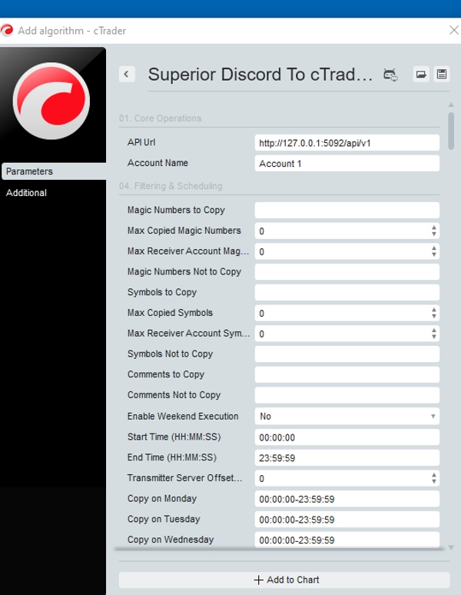Click the API Url input field
This screenshot has width=461, height=595.
[x=347, y=143]
